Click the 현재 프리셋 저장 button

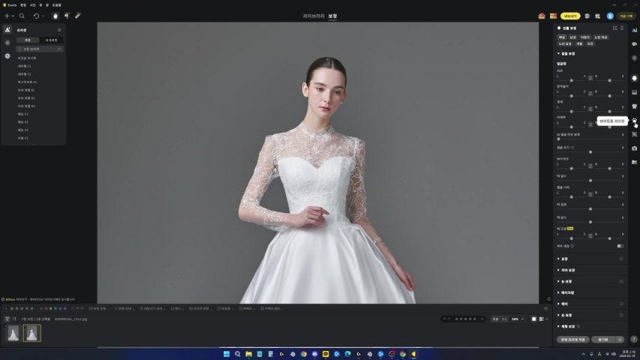[572, 340]
